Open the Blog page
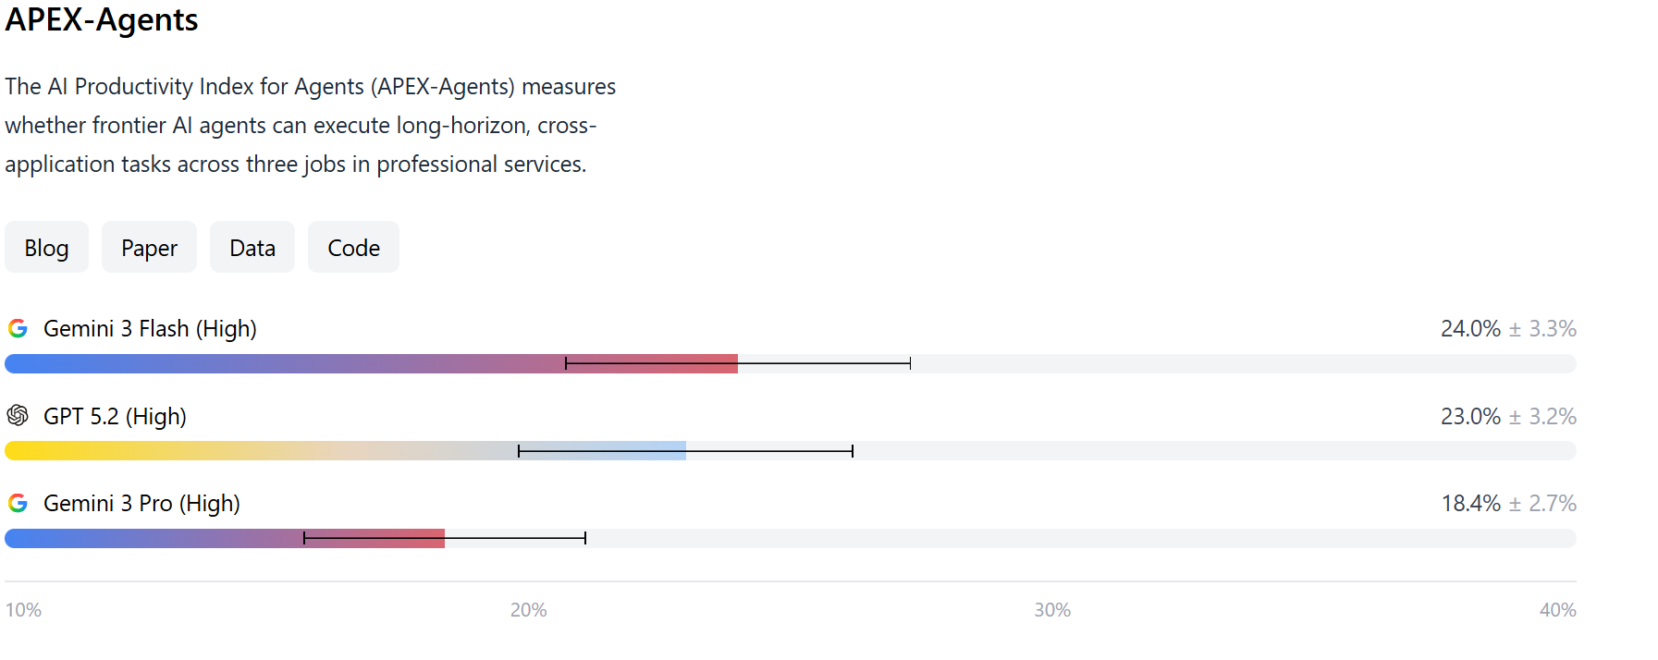Screen dimensions: 1658x660 coord(46,247)
